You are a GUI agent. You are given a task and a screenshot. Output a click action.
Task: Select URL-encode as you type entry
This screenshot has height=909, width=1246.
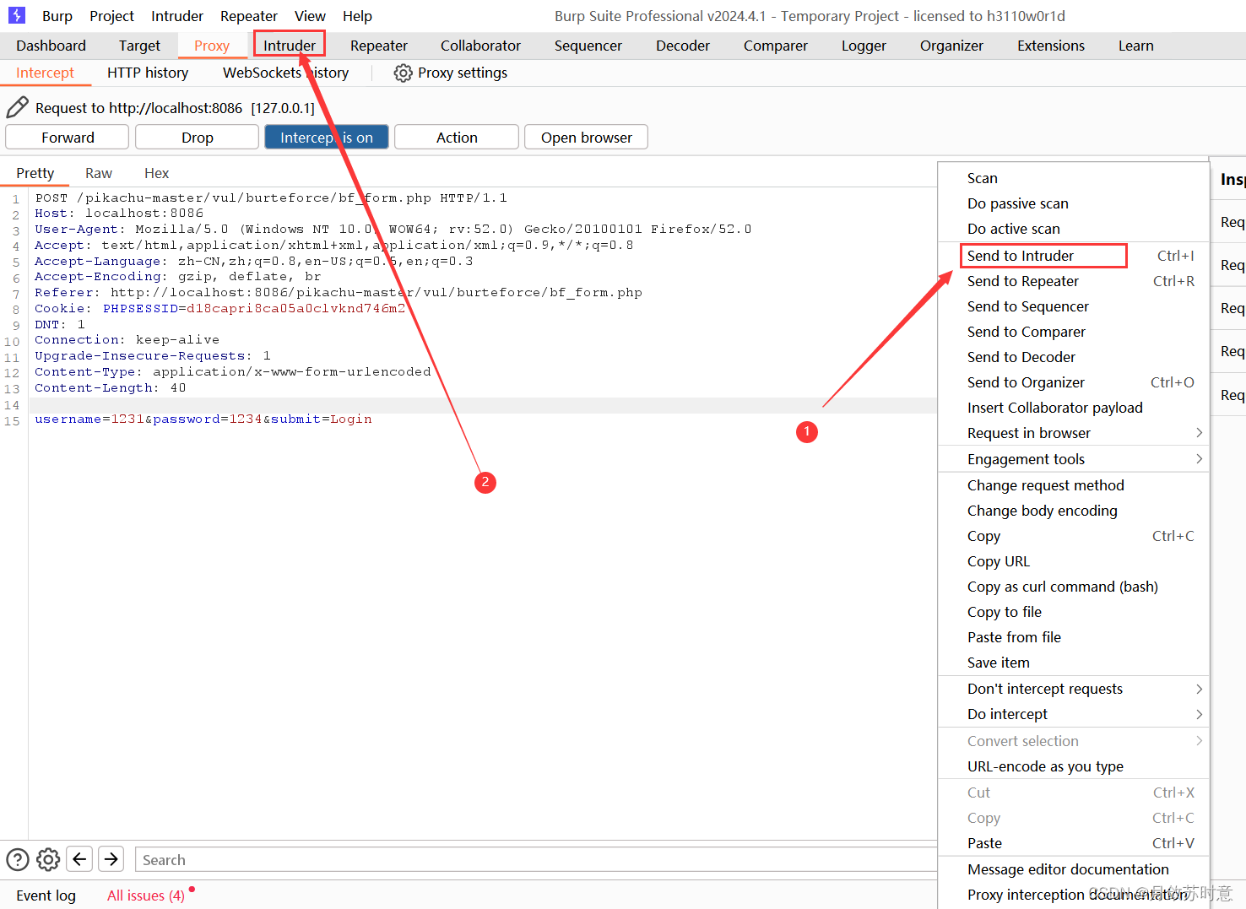1074,766
